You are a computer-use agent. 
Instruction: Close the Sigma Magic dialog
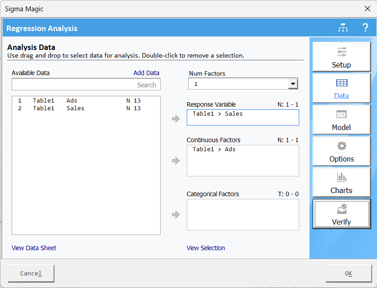click(368, 9)
